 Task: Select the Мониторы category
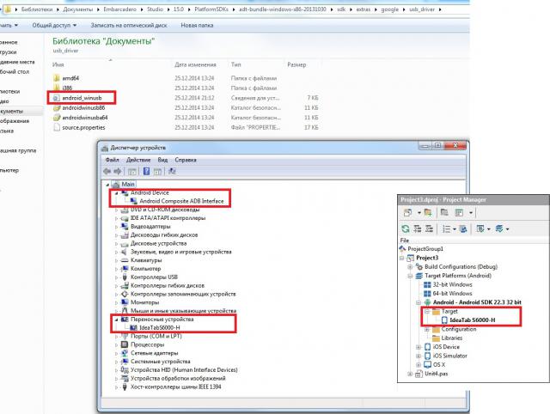pos(144,302)
